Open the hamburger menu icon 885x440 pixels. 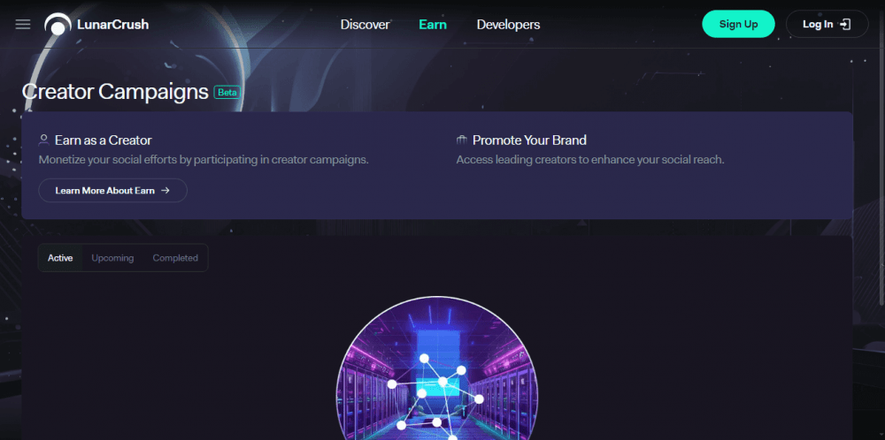click(23, 24)
